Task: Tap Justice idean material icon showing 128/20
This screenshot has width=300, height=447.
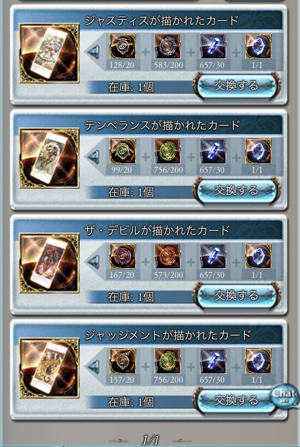Action: click(x=123, y=46)
